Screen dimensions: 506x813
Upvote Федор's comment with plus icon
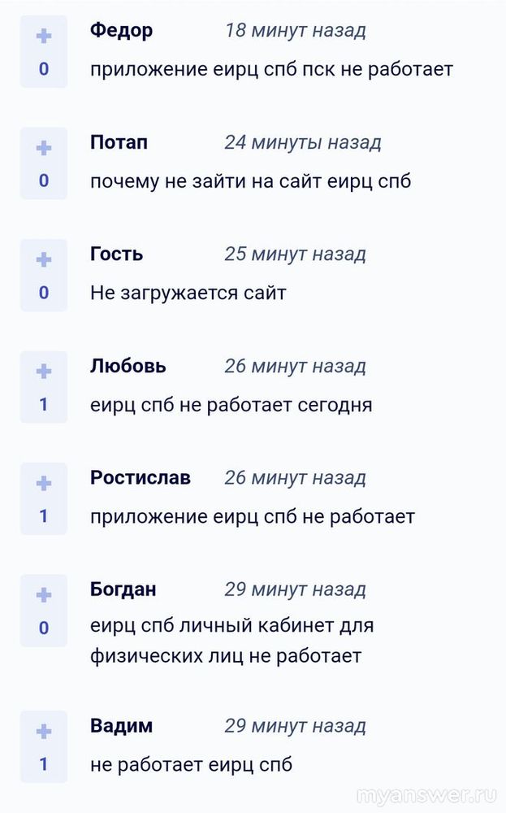[44, 37]
